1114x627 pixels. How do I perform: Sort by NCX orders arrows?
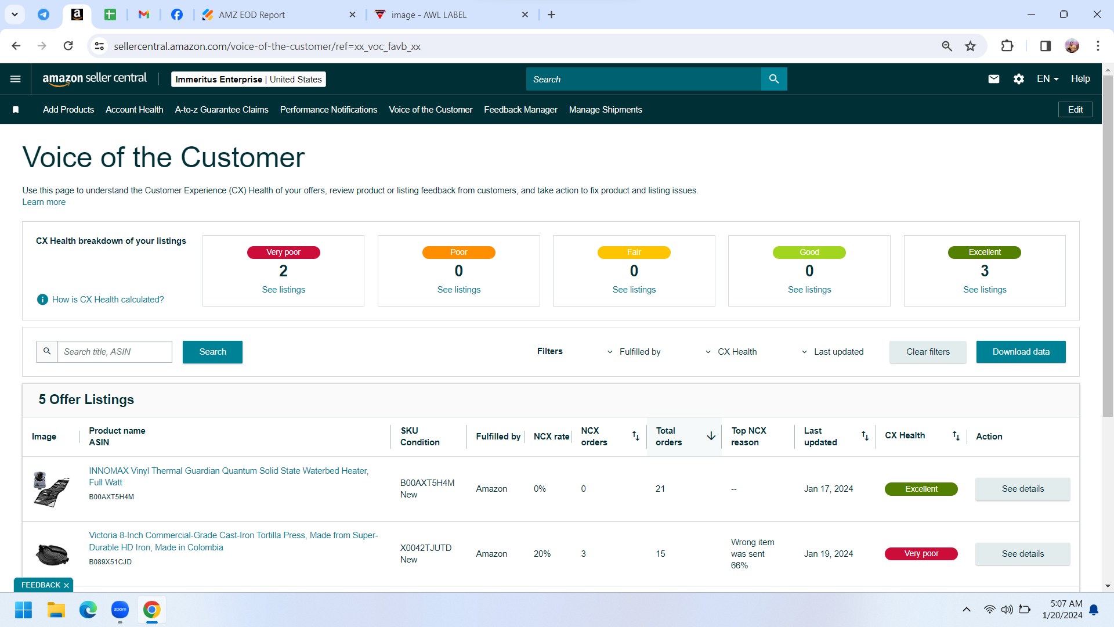(x=635, y=436)
